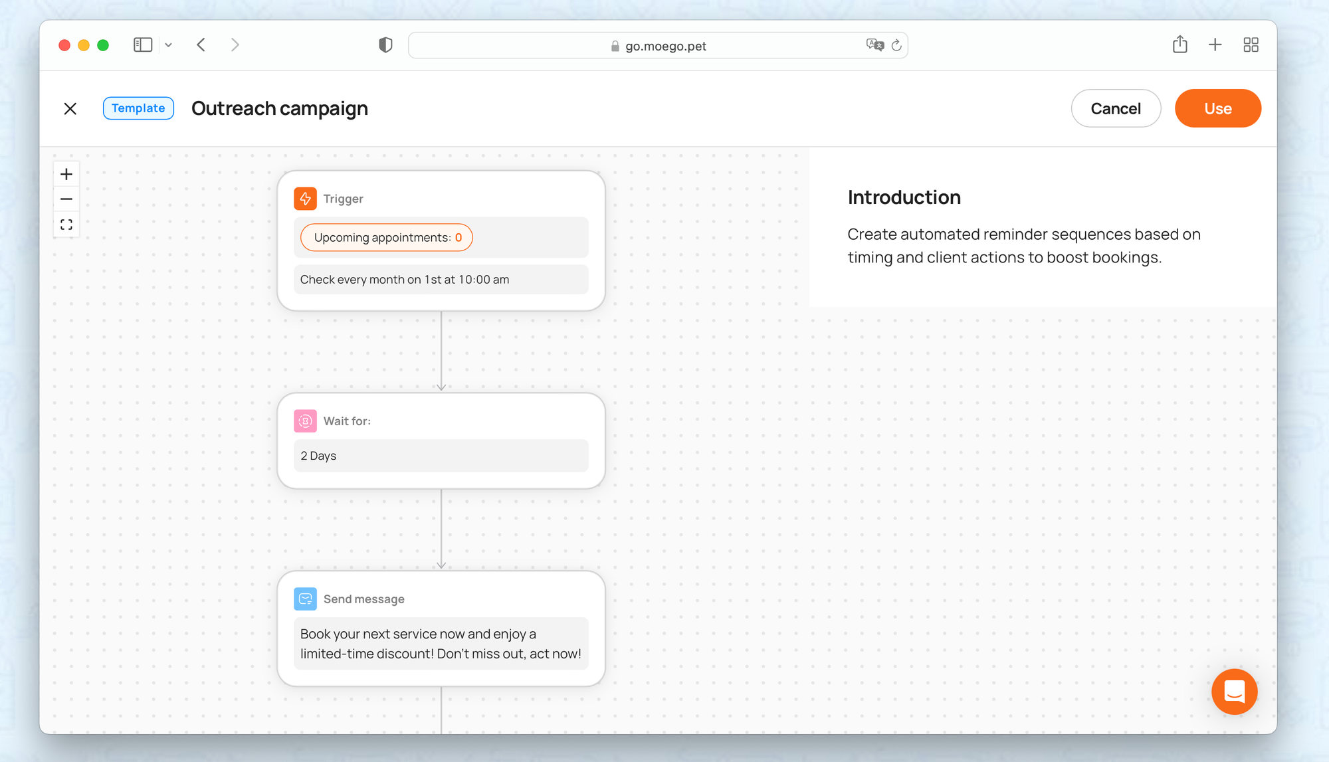1329x762 pixels.
Task: Click the pink Wait for timer icon
Action: [x=305, y=421]
